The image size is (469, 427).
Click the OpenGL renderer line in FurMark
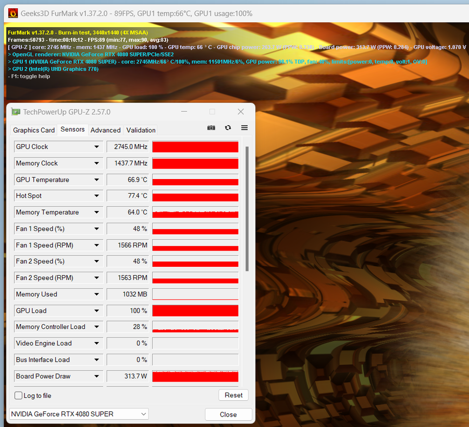pyautogui.click(x=91, y=54)
